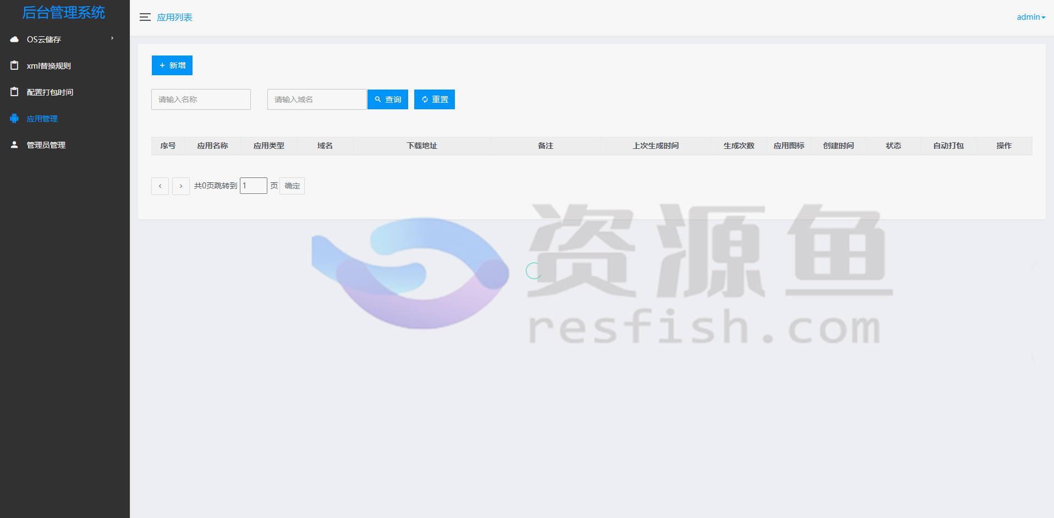Click the person icon beside 管理员管理

pos(14,144)
